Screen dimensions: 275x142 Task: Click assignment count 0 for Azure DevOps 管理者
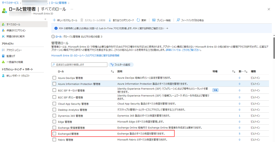point(240,78)
